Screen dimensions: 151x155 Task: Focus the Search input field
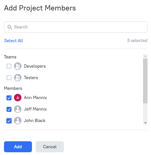76,27
